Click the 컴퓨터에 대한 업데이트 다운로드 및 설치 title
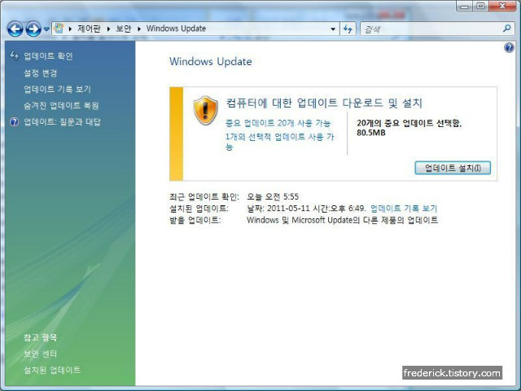The image size is (521, 391). coord(324,103)
